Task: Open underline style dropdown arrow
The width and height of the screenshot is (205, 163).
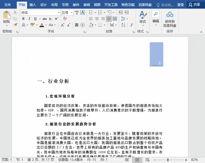Action: [x=40, y=19]
